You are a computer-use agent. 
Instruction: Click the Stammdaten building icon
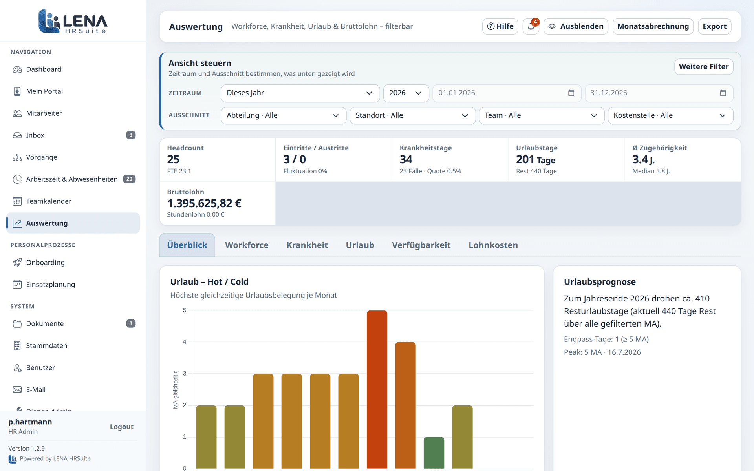17,346
